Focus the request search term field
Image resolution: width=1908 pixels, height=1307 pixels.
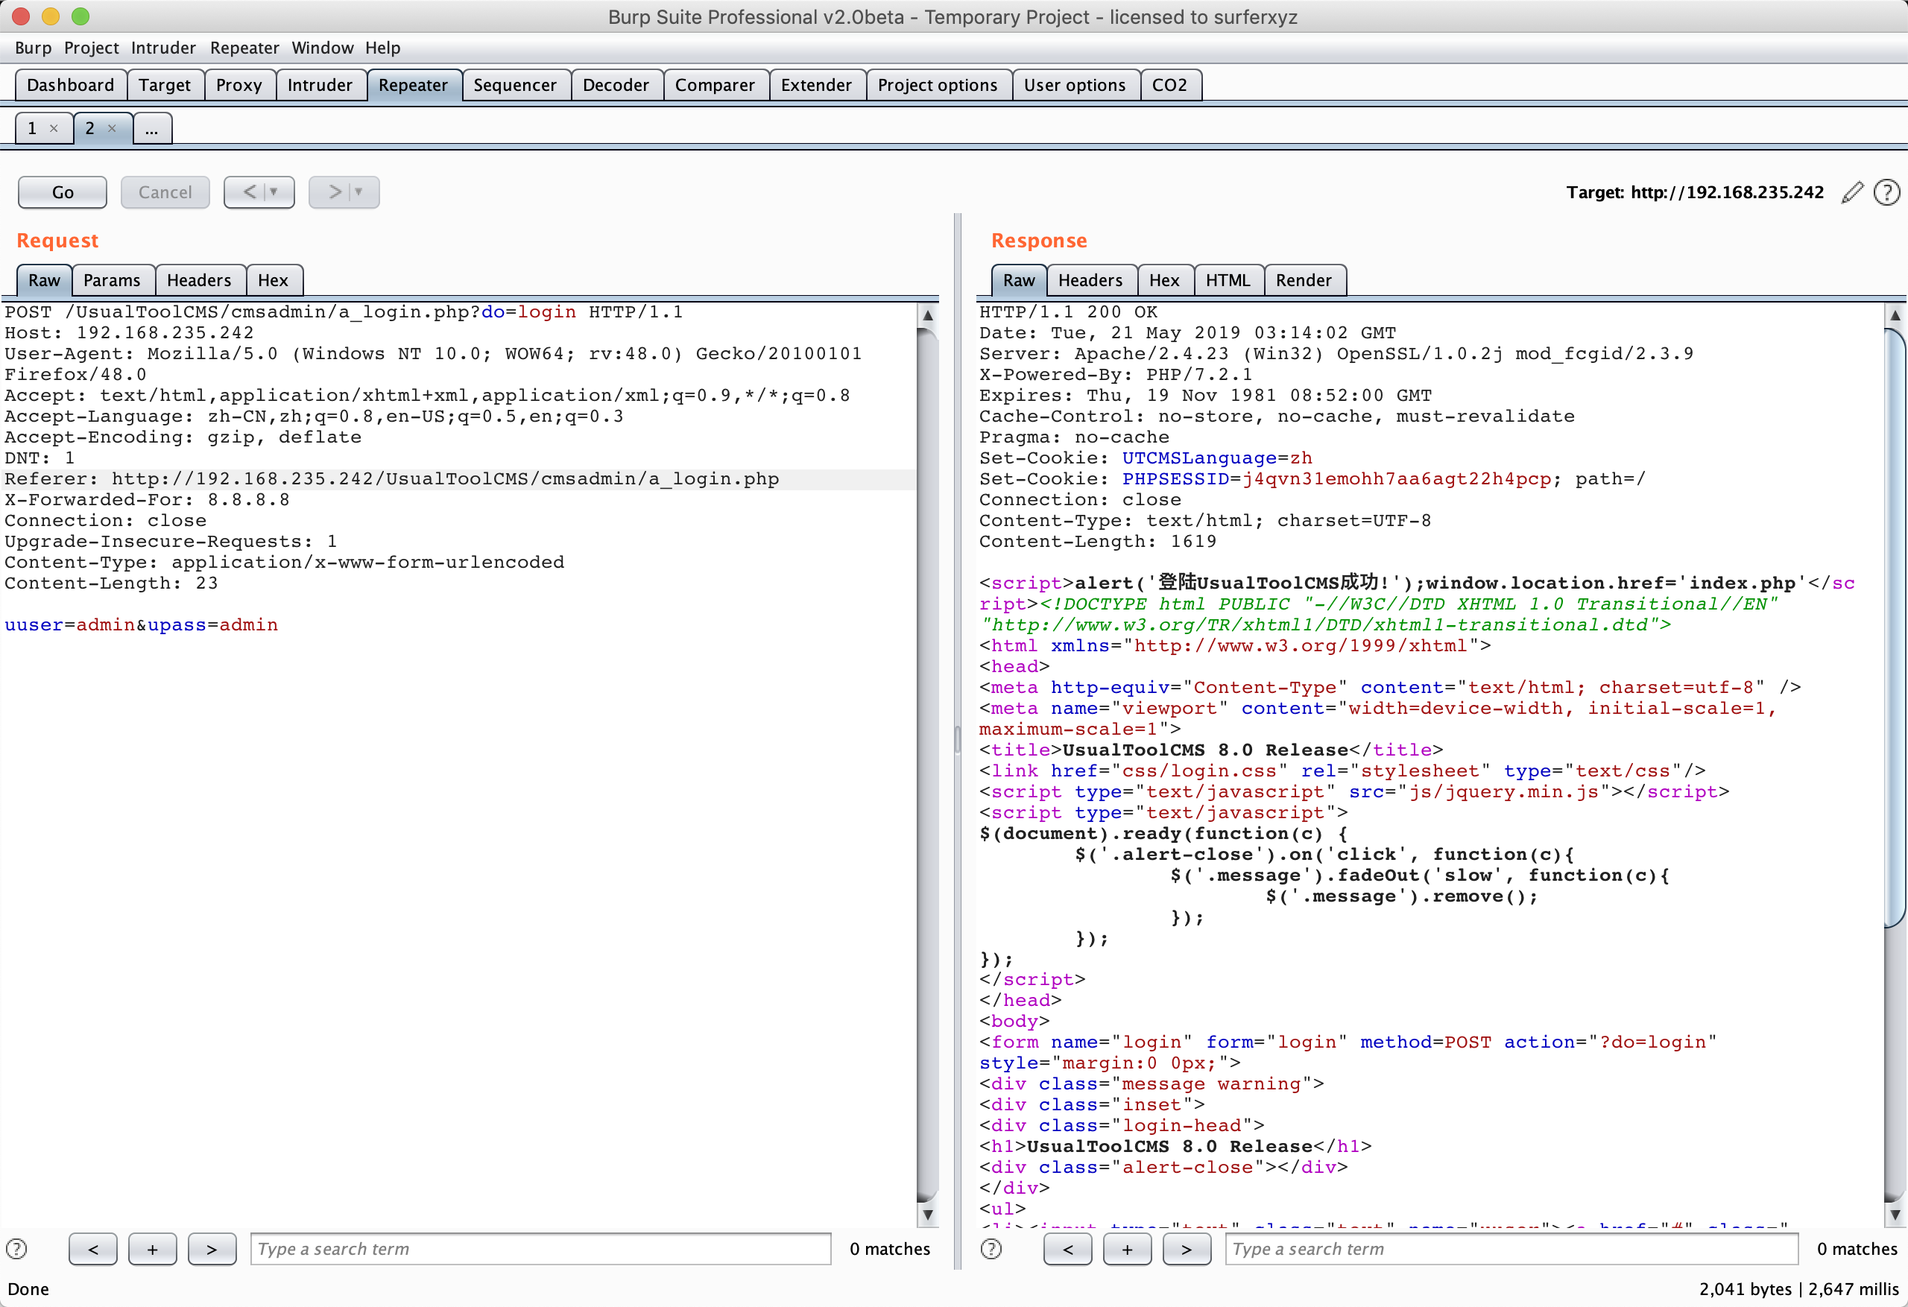[540, 1249]
